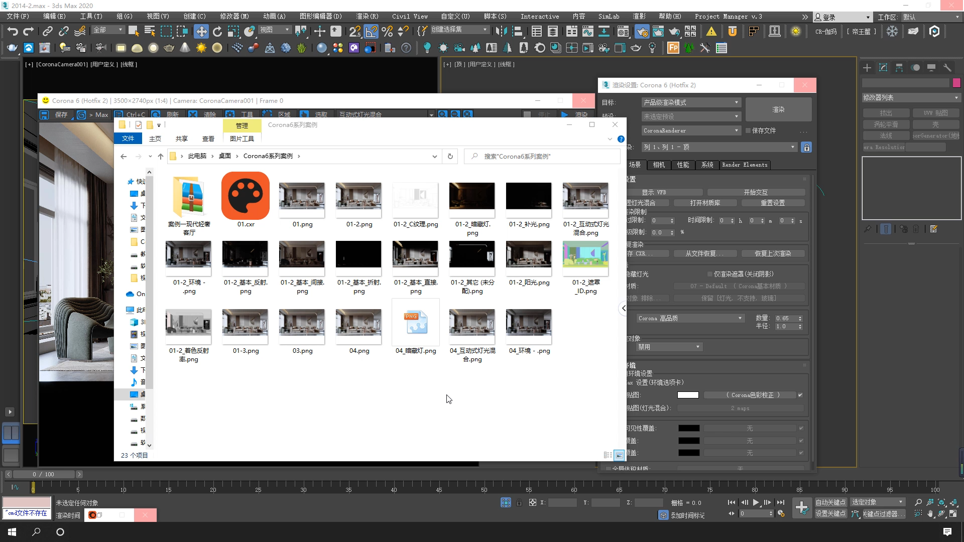Click the Windows taskbar search icon

[36, 532]
